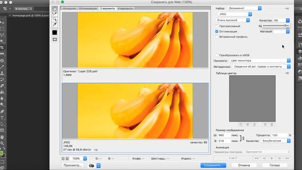Open the Просмотр Цвет монитора dropdown
Screen dimensions: 302x170
tap(260, 60)
